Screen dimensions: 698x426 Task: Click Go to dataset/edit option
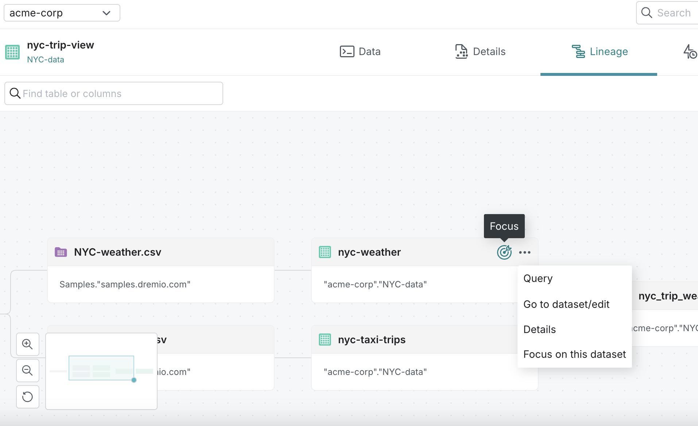[566, 304]
